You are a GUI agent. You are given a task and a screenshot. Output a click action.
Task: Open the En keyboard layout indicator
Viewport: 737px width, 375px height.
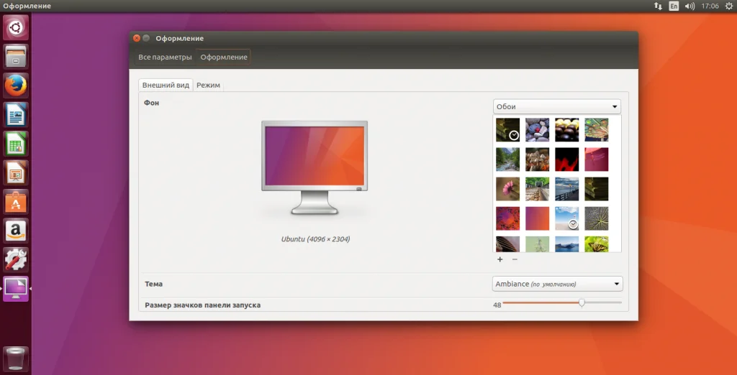click(674, 6)
